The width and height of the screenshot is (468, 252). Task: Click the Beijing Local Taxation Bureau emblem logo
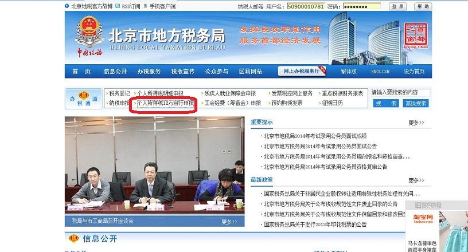point(89,34)
